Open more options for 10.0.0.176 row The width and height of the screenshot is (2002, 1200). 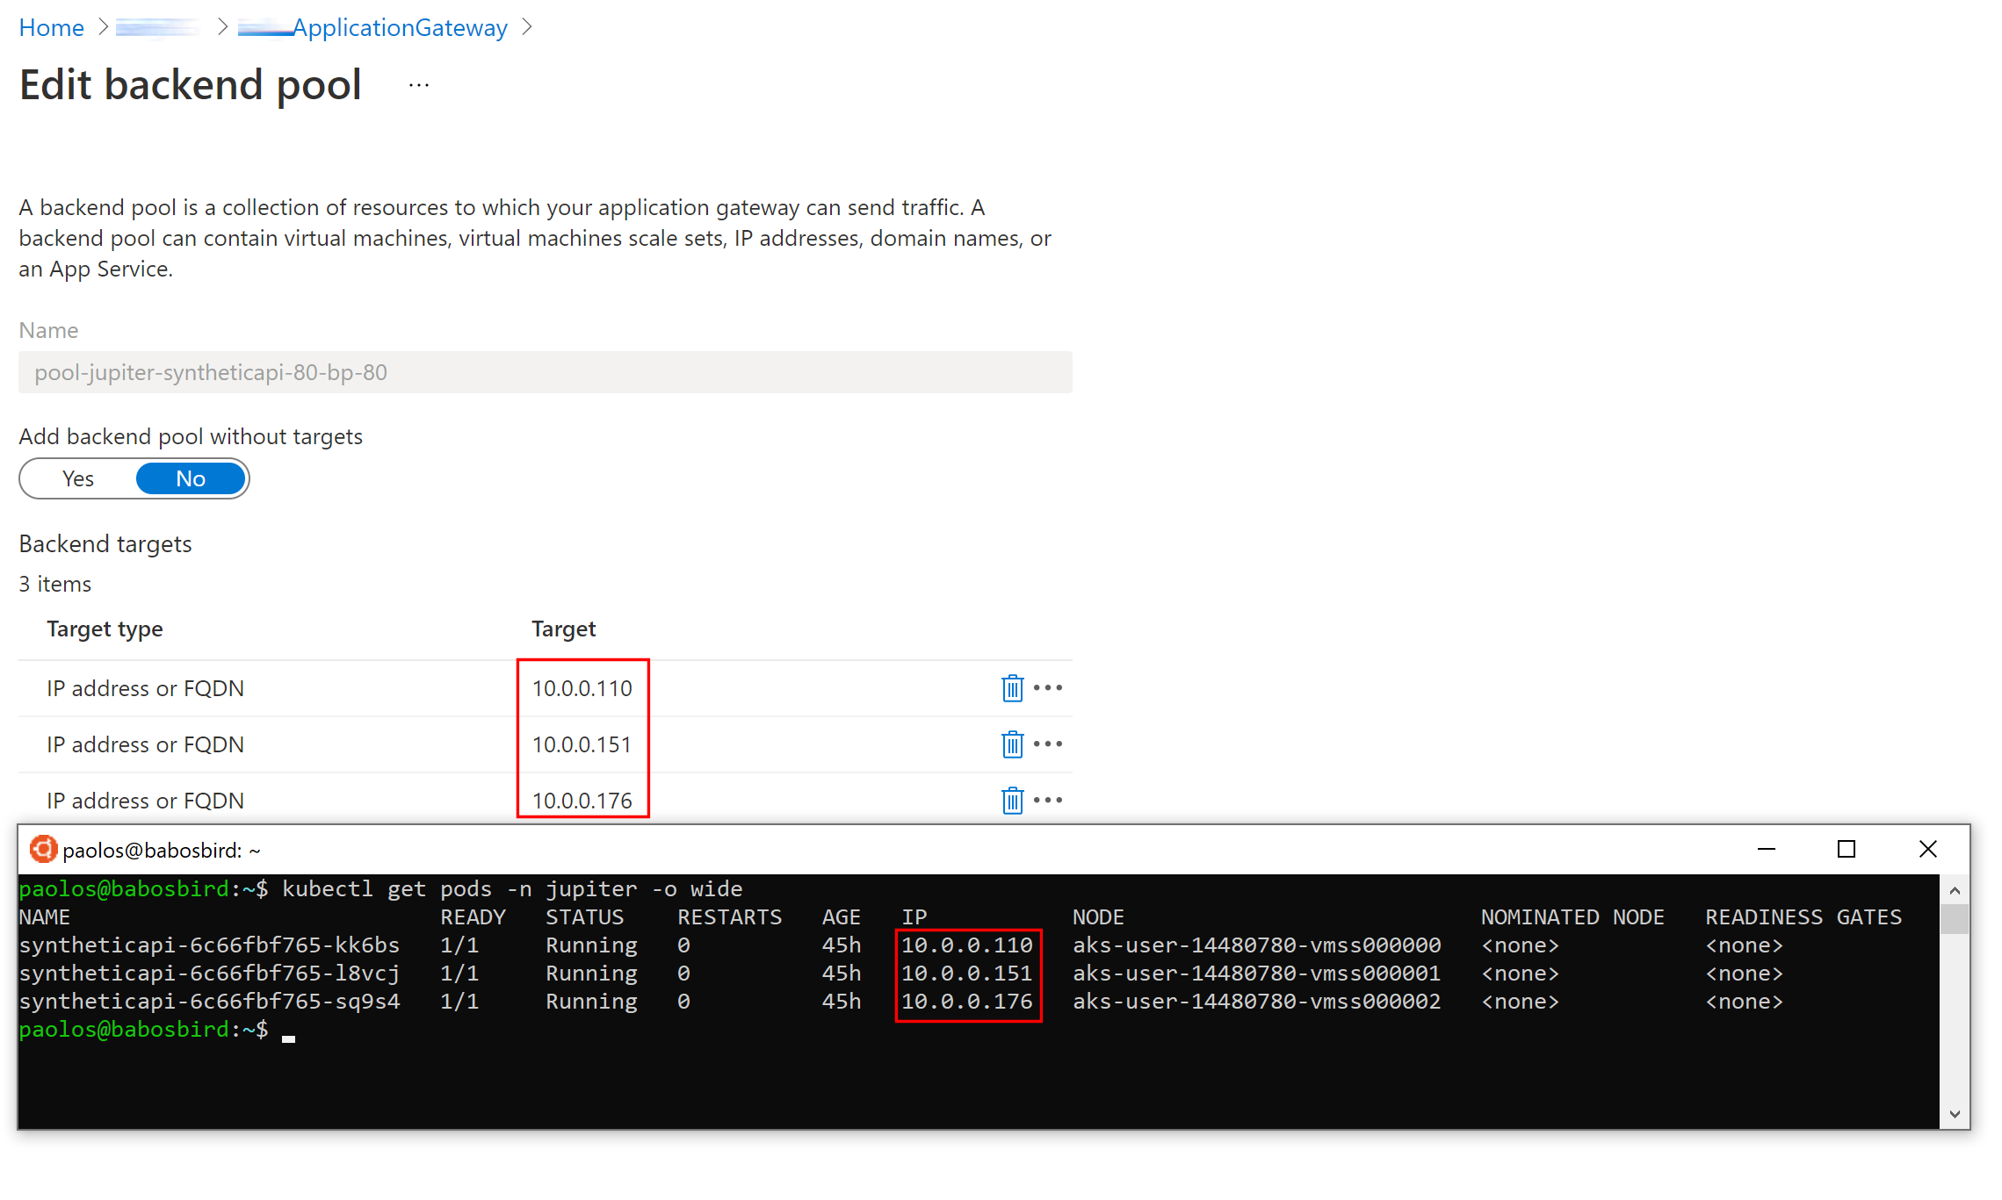[1048, 800]
